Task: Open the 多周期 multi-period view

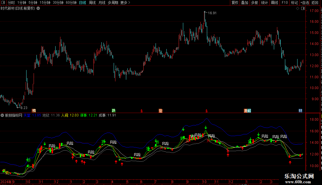Action: pyautogui.click(x=113, y=3)
